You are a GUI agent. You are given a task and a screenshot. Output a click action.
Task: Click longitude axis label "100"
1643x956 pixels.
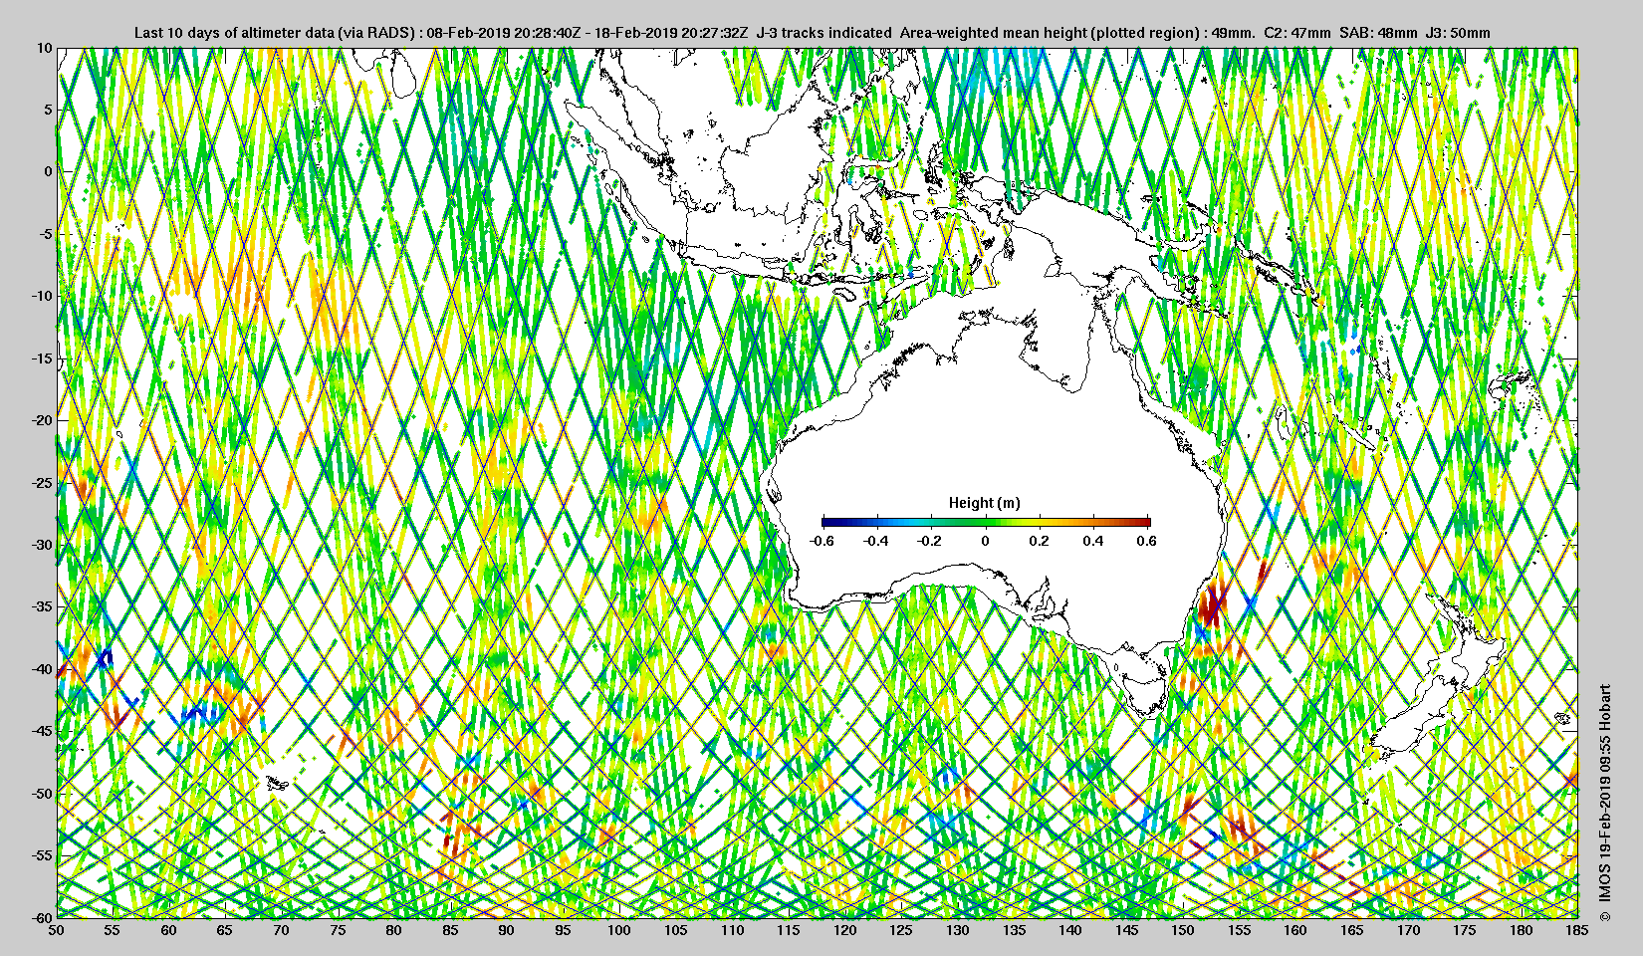pyautogui.click(x=619, y=930)
